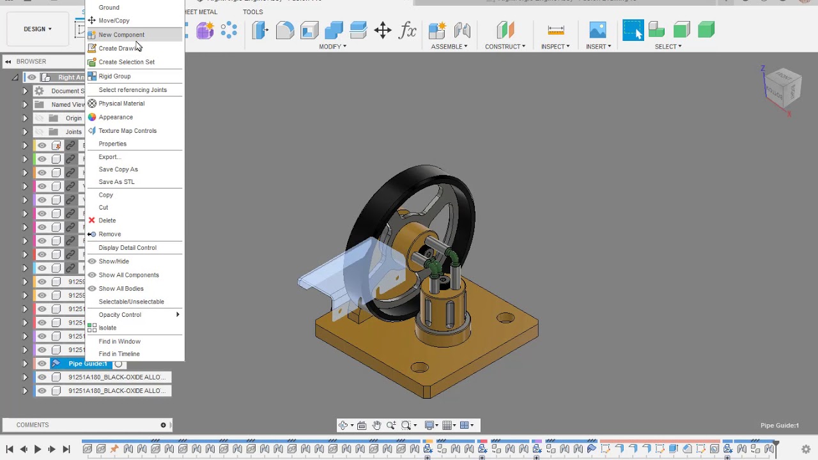Collapse the Browser panel with double arrows
Screen dimensions: 818x460
coord(8,61)
